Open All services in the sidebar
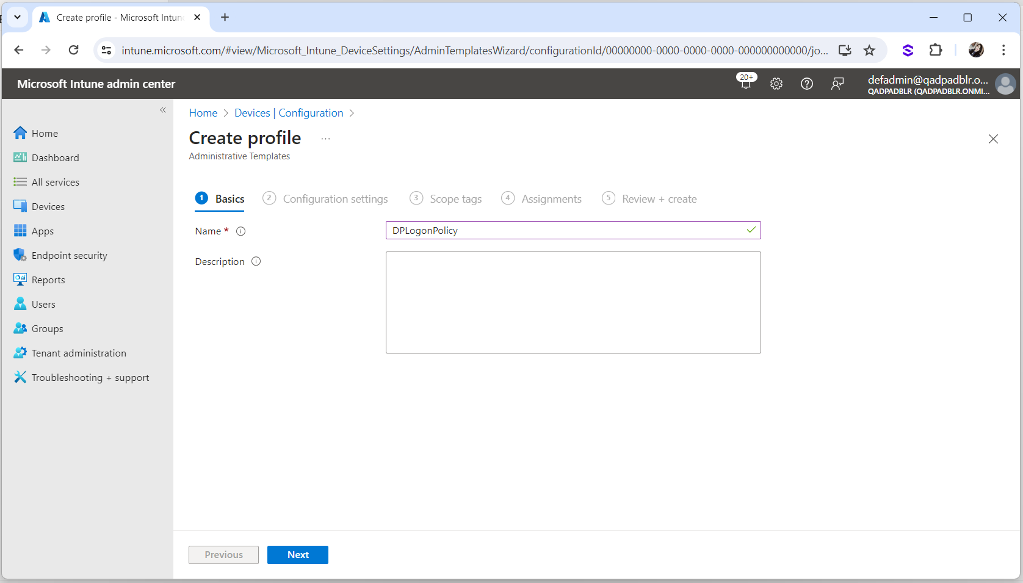This screenshot has height=583, width=1023. 46,182
